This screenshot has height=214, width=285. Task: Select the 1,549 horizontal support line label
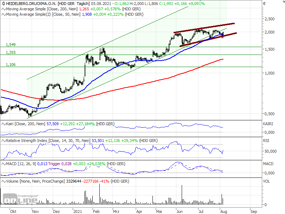pos(10,45)
